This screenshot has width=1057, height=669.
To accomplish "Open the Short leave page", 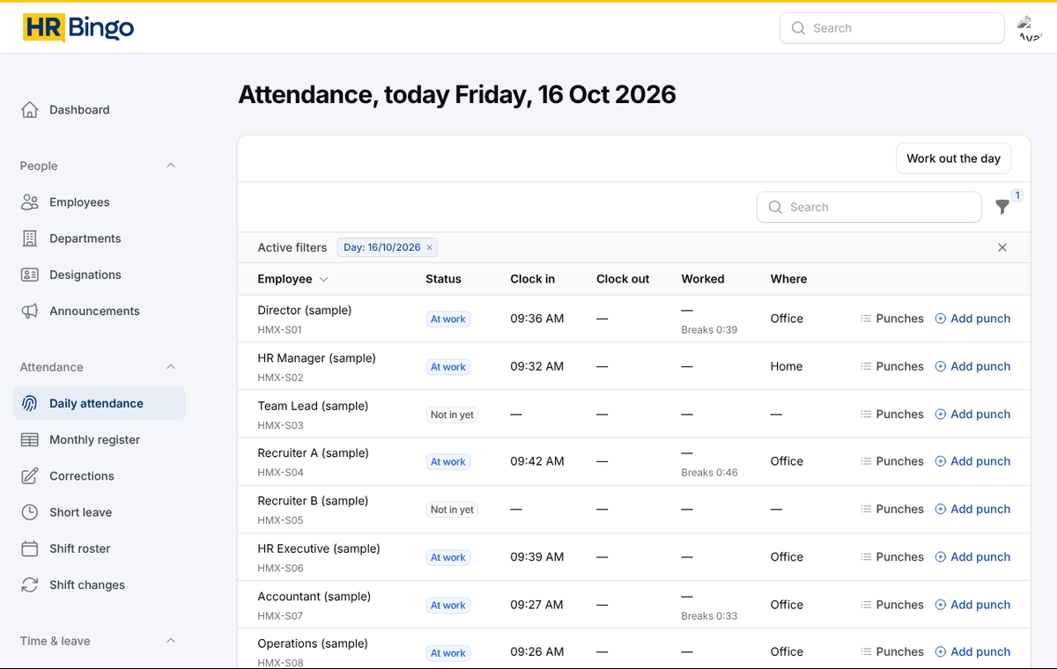I will (x=99, y=512).
